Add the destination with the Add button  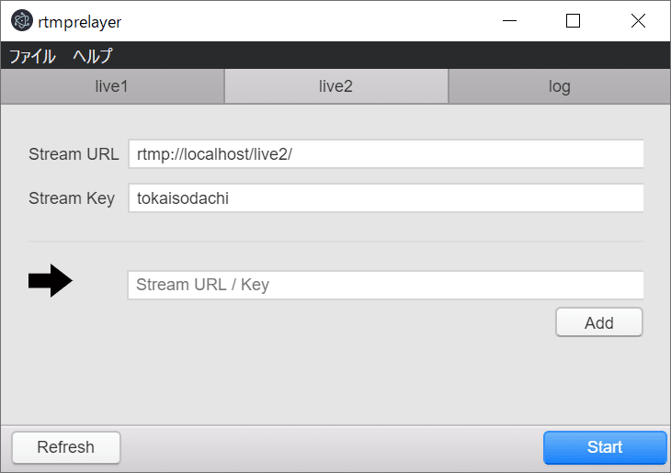[x=599, y=322]
